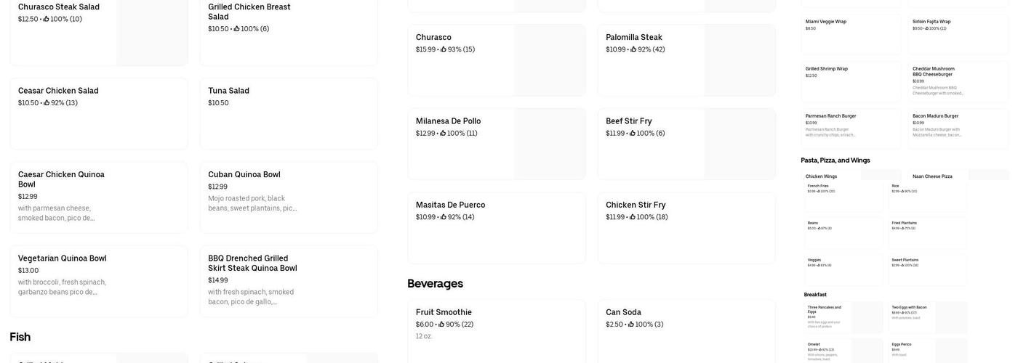The width and height of the screenshot is (1018, 363).
Task: Click thumbs-up icon for Milanesa De Pollo
Action: 444,134
